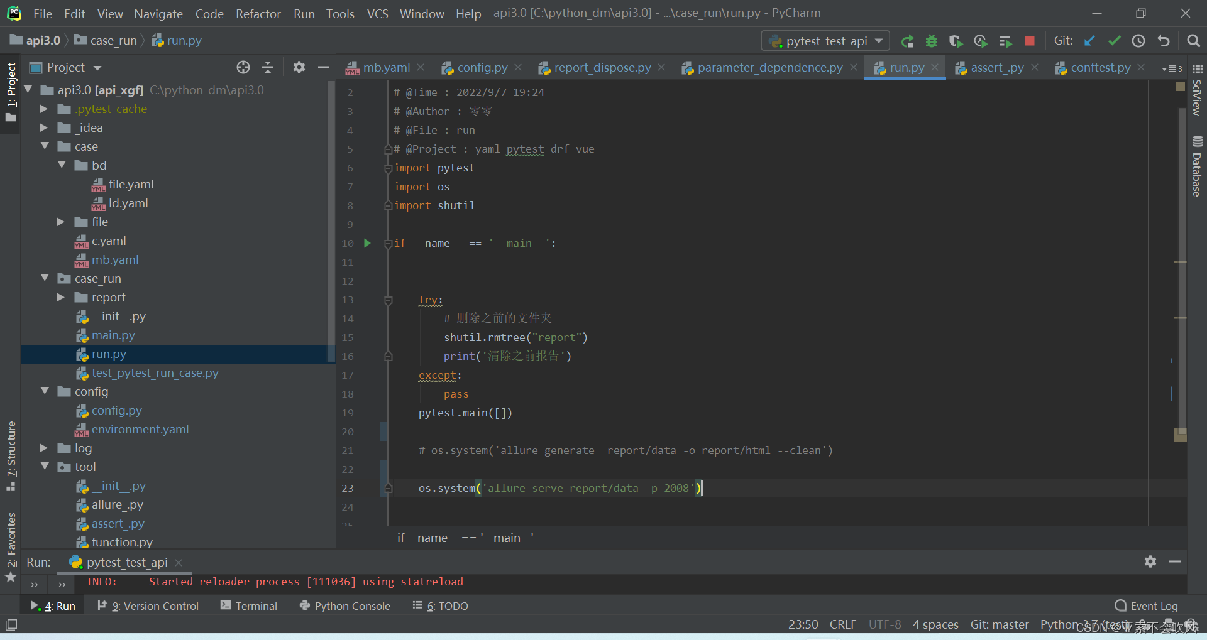Locate the current file with the crosshair icon
The width and height of the screenshot is (1207, 640).
[243, 67]
